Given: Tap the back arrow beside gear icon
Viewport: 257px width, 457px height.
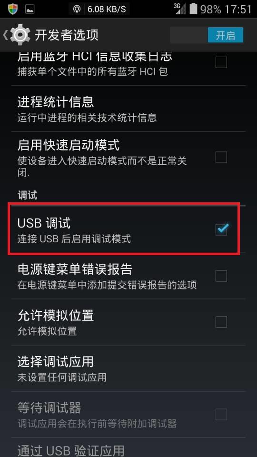Looking at the screenshot, I should pyautogui.click(x=5, y=35).
